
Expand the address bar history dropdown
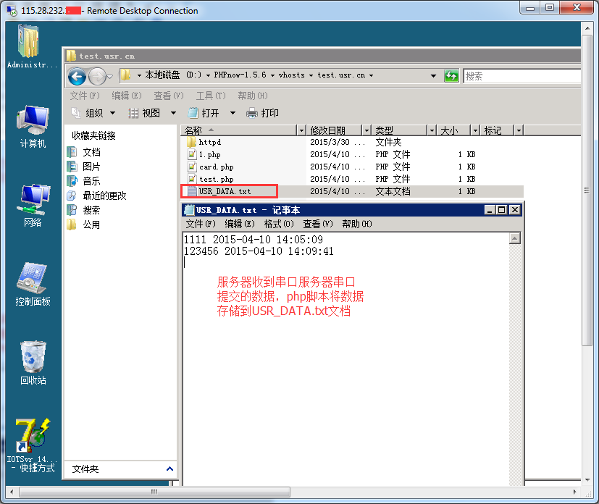(x=433, y=75)
